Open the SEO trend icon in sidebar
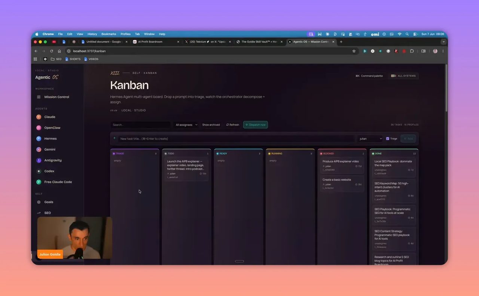 coord(39,213)
